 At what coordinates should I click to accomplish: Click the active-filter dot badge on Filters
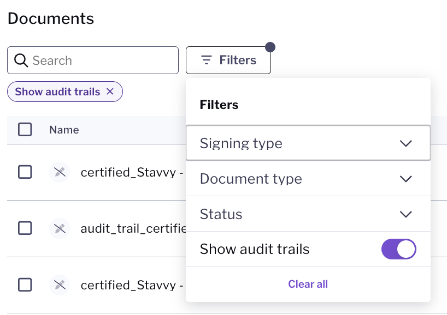[x=270, y=47]
